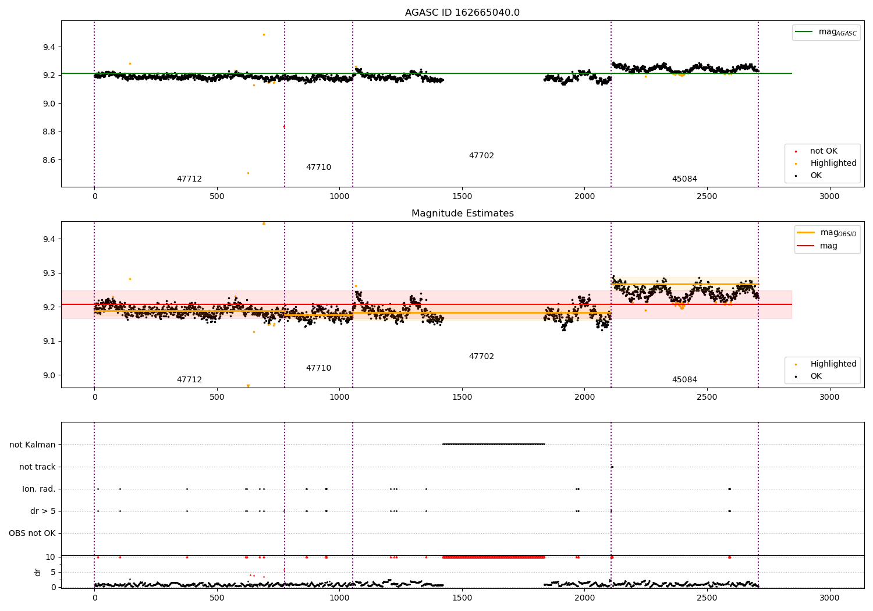Screen dimensions: 873x611
Task: Click red "mag" legend entry in middle plot
Action: [818, 246]
